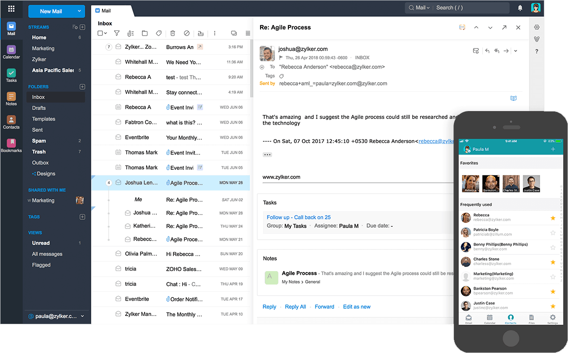Open the Follow up - Call back on 25 task

[x=299, y=217]
